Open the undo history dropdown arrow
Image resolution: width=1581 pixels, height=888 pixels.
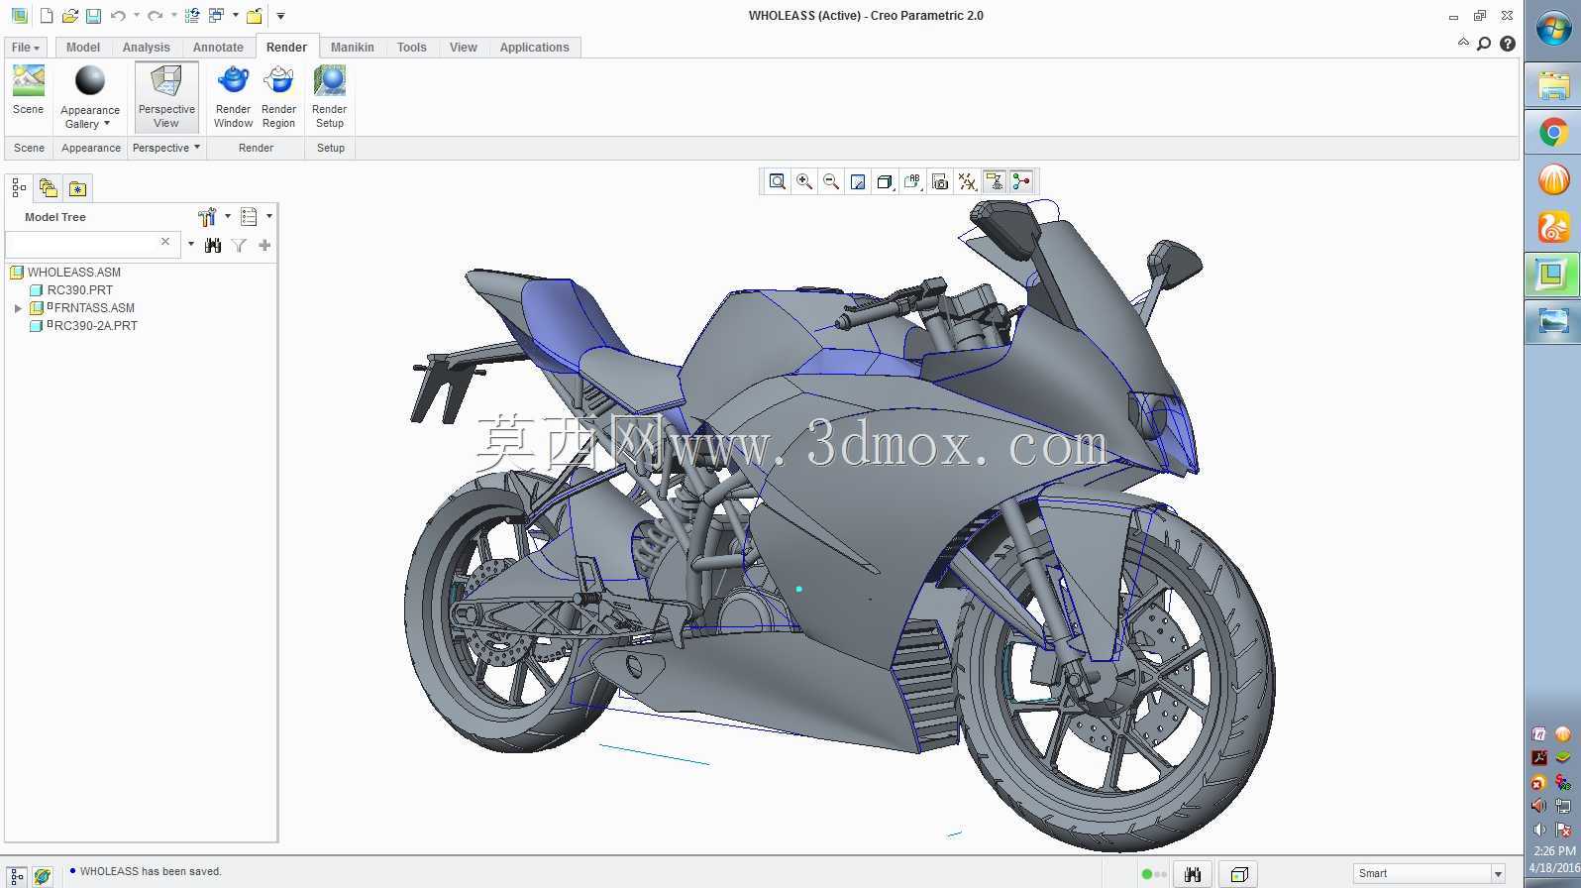point(137,16)
